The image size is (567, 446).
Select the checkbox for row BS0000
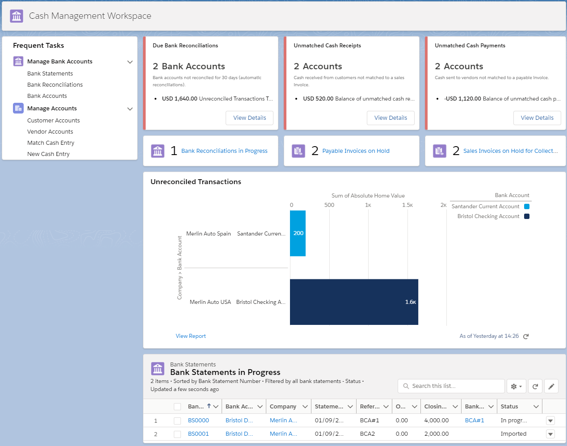177,421
